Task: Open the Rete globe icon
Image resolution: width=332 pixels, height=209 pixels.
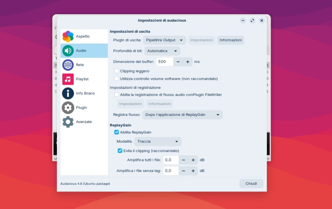Action: point(68,65)
